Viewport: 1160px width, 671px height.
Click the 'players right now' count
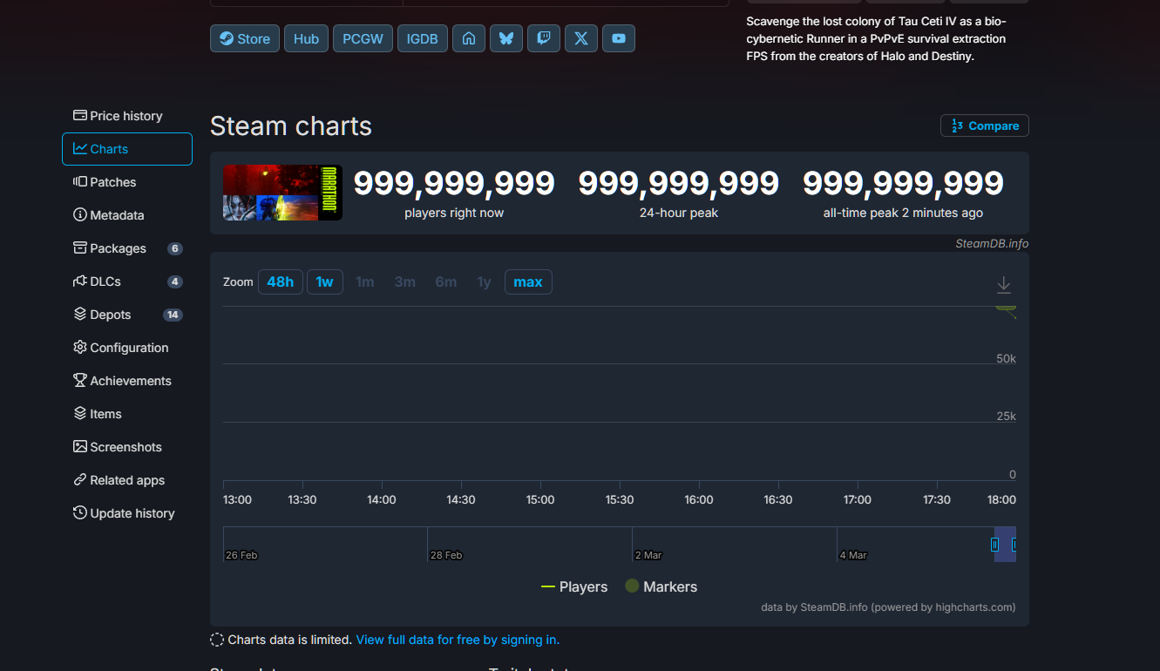tap(454, 183)
